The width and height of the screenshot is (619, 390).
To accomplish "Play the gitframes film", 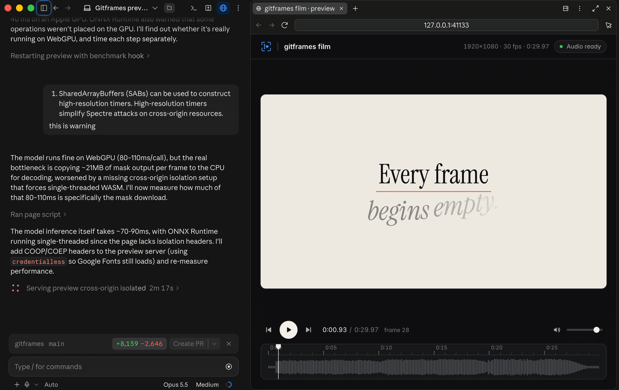I will [x=288, y=330].
